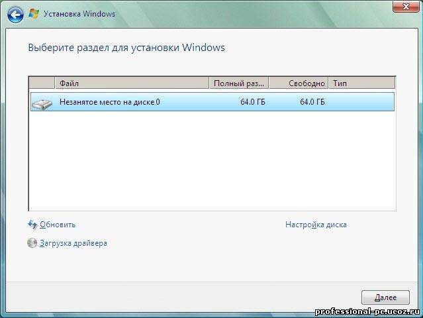The height and width of the screenshot is (318, 423).
Task: Open the Обновить link to refresh
Action: pos(58,225)
